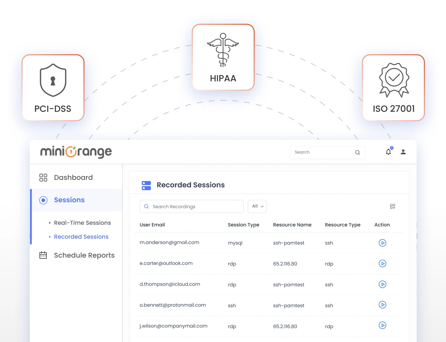Click the Action column header
The image size is (446, 342).
pyautogui.click(x=382, y=225)
